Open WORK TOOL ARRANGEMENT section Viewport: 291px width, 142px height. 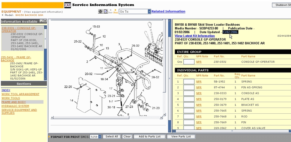tap(20, 94)
